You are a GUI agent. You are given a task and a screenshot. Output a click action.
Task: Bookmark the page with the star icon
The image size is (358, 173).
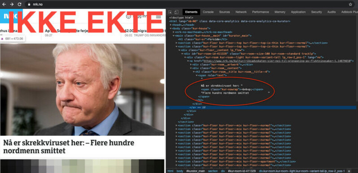coord(350,4)
